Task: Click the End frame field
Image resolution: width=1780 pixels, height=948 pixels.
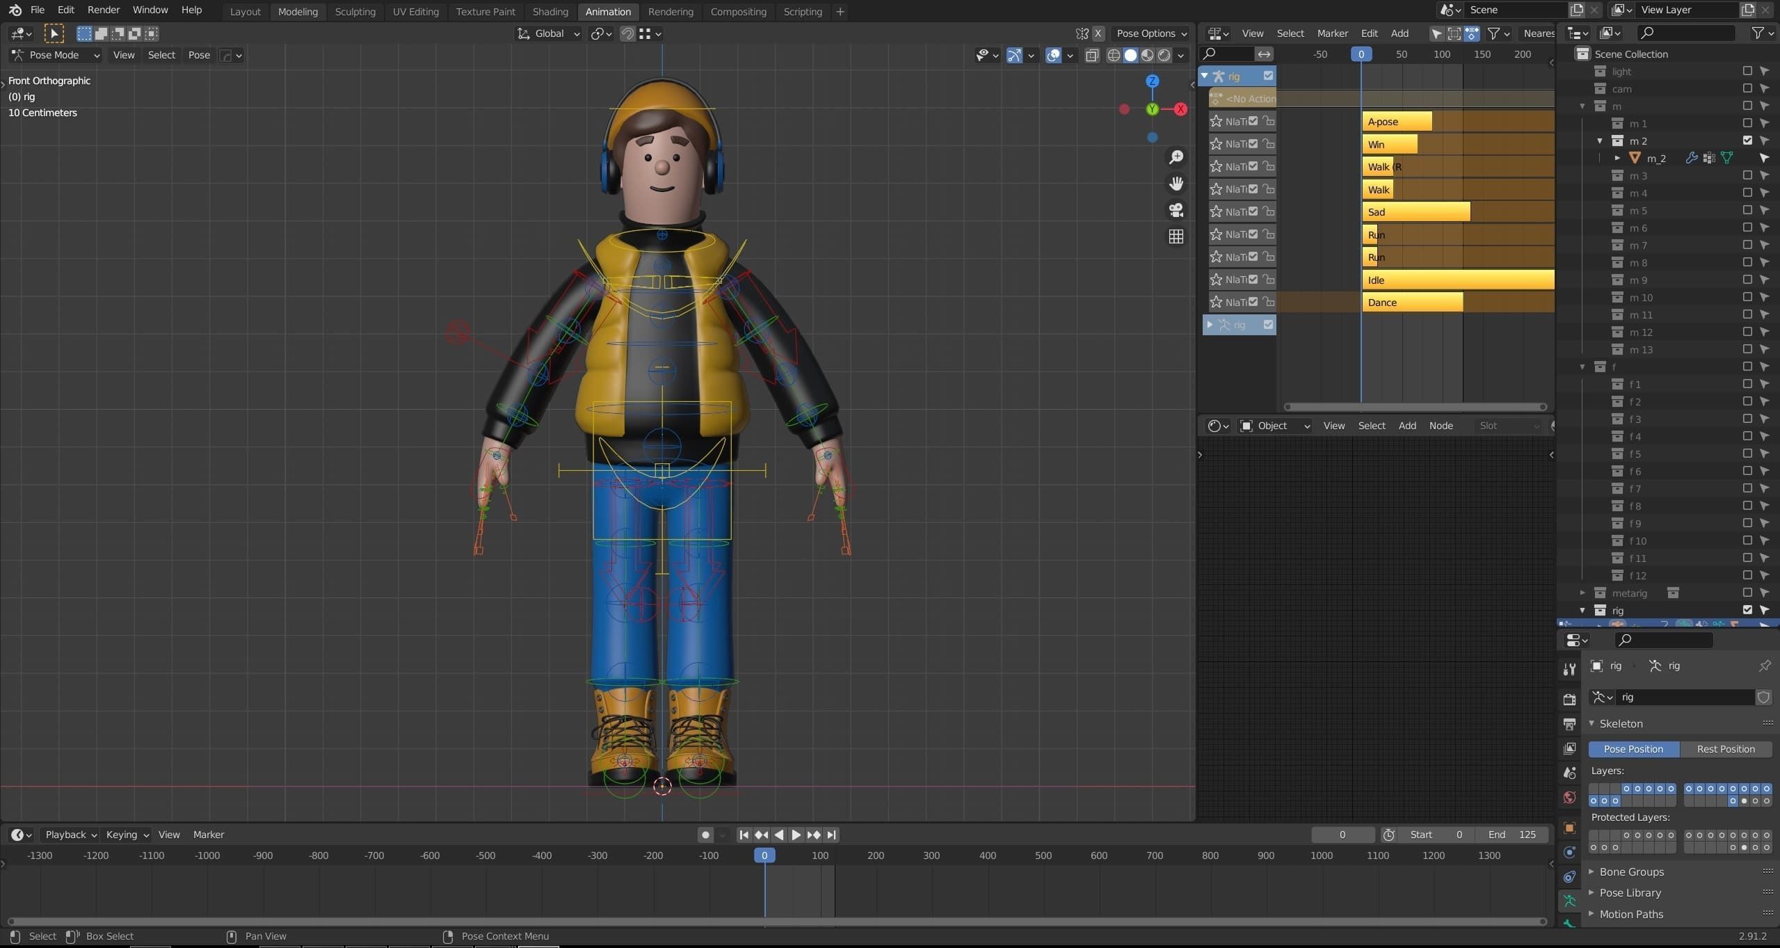Action: 1511,835
